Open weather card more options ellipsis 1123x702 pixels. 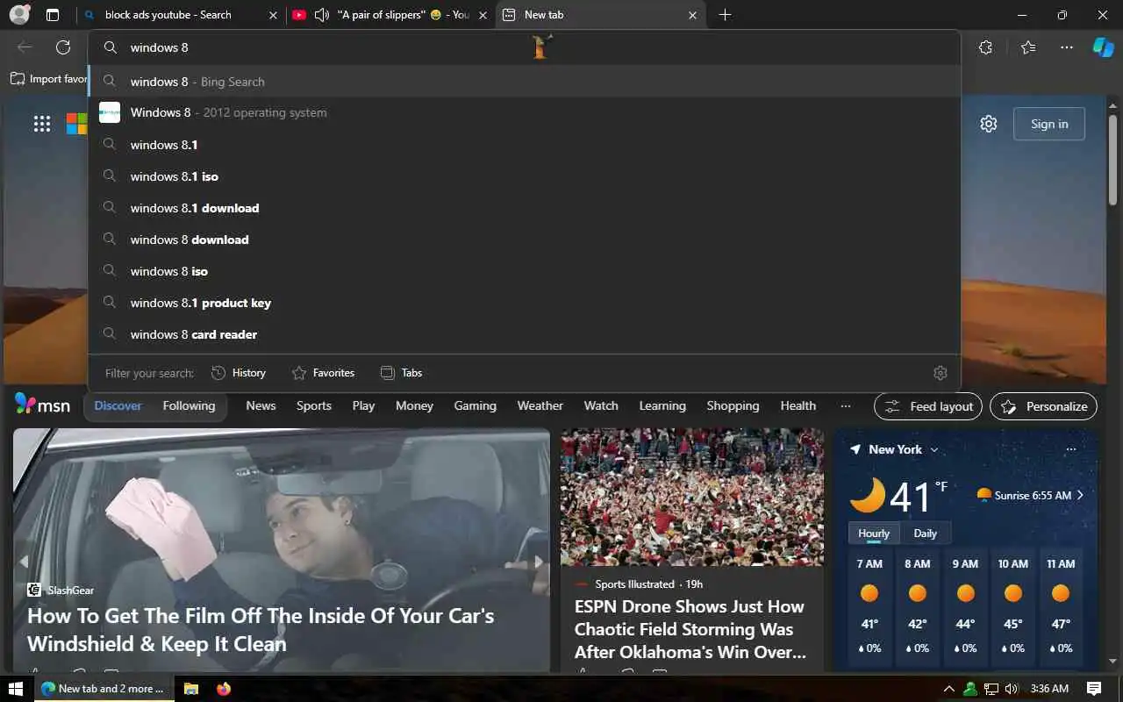point(1070,449)
